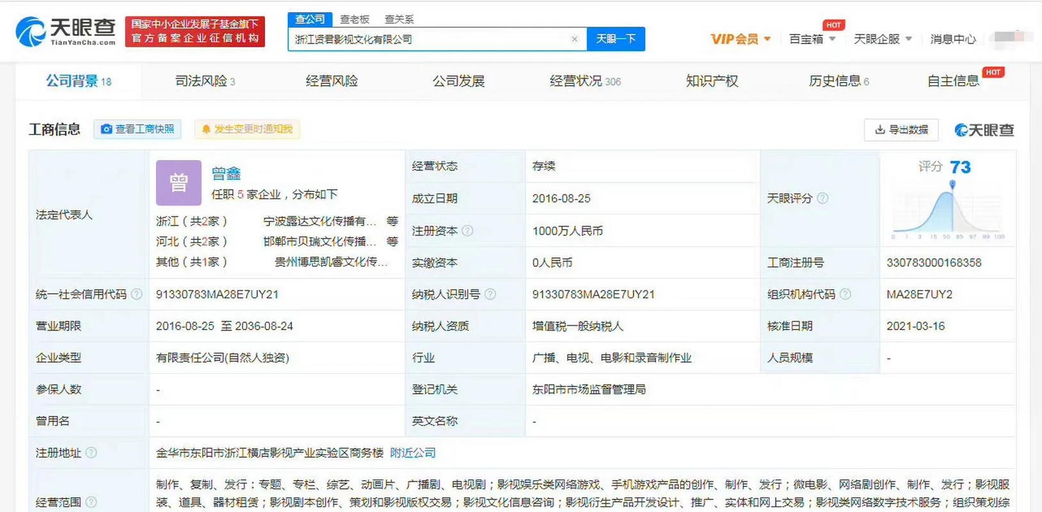Click the national SME fund red banner
The height and width of the screenshot is (512, 1042).
point(195,31)
